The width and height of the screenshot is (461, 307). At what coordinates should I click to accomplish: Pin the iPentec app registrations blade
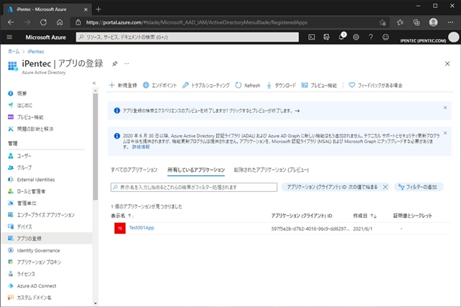pyautogui.click(x=115, y=64)
